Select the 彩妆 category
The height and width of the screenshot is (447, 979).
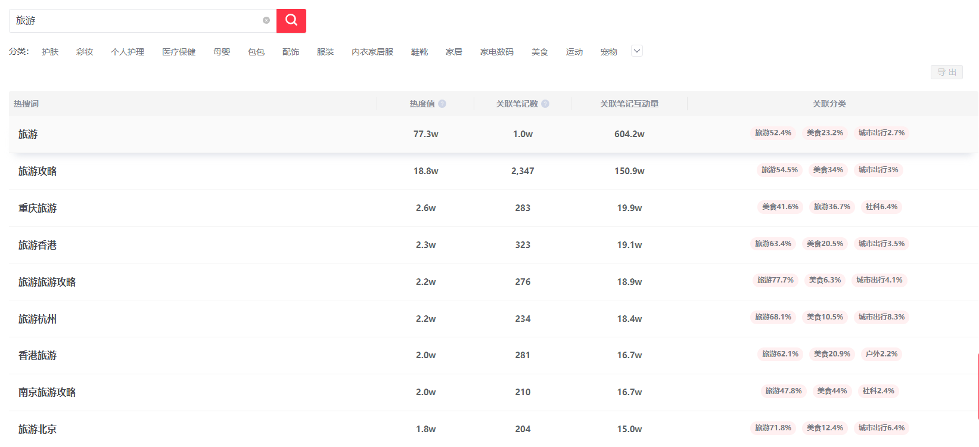pyautogui.click(x=85, y=52)
